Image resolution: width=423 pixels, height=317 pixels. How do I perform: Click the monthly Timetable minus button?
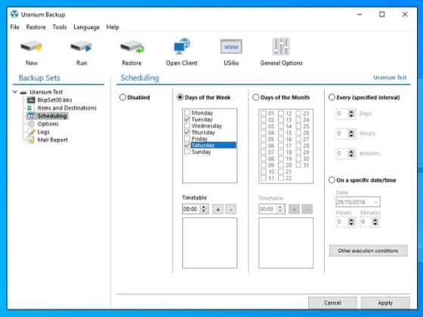click(307, 209)
